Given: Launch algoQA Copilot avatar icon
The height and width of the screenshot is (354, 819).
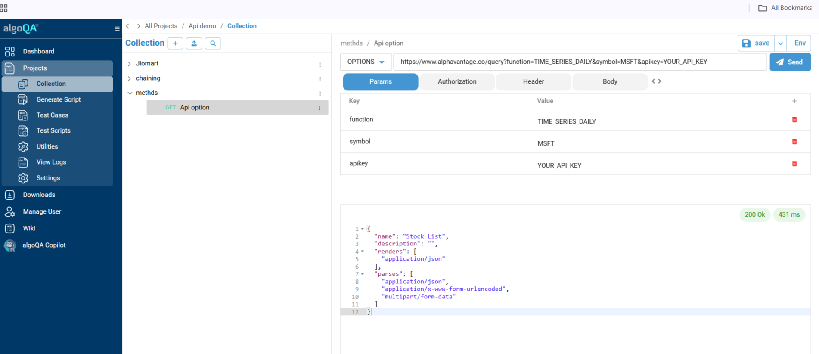Looking at the screenshot, I should point(10,245).
